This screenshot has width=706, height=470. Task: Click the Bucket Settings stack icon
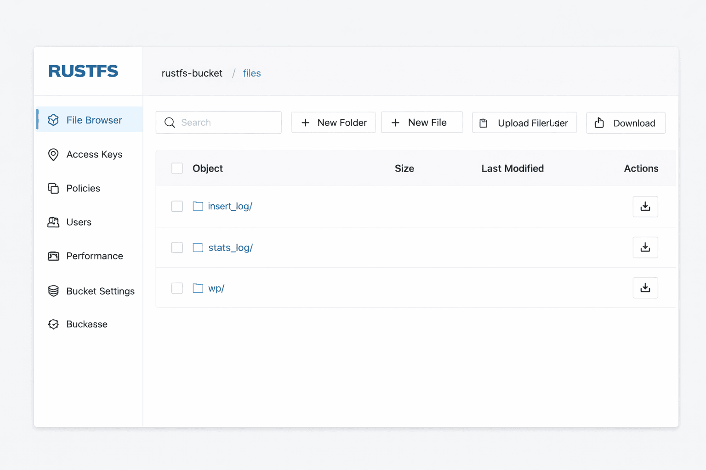(x=53, y=291)
